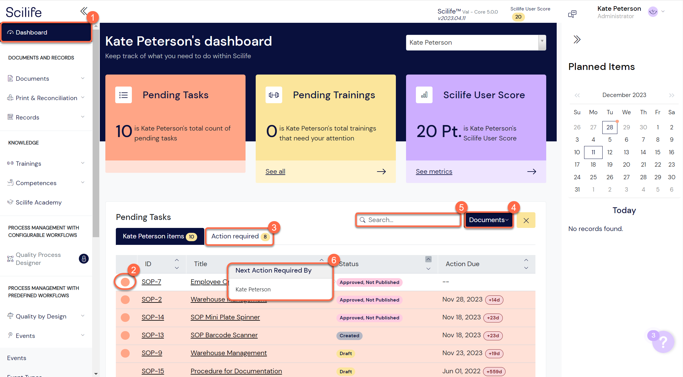Go to previous month in calendar
The width and height of the screenshot is (683, 377).
point(577,95)
